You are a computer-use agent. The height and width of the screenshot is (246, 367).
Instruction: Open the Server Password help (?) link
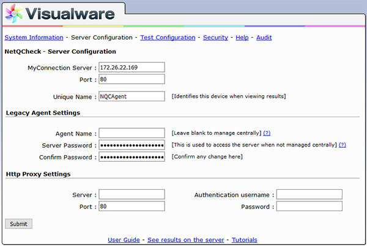point(342,145)
